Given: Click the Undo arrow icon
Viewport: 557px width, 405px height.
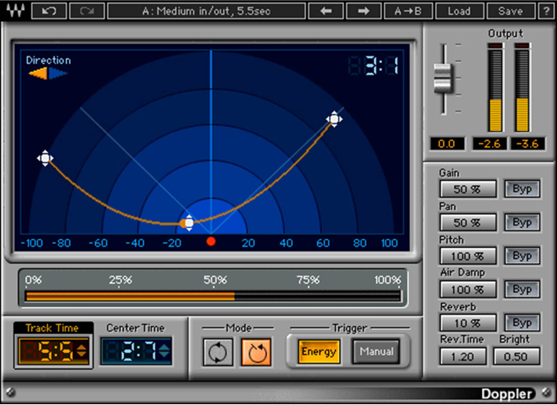Looking at the screenshot, I should pos(48,11).
